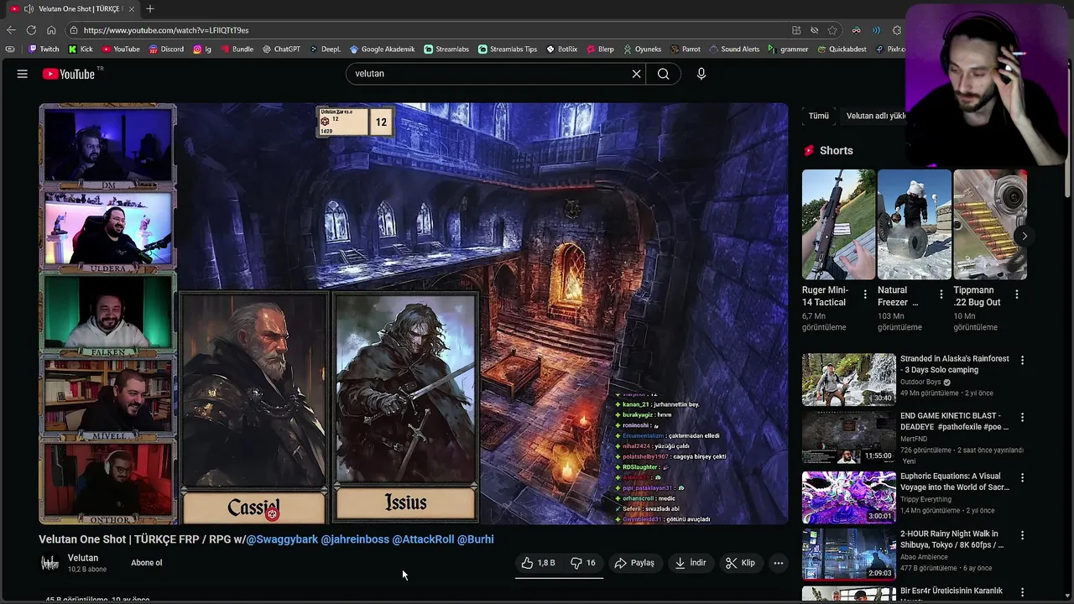This screenshot has height=604, width=1074.
Task: Dislike the video with thumbs-down button
Action: (583, 563)
